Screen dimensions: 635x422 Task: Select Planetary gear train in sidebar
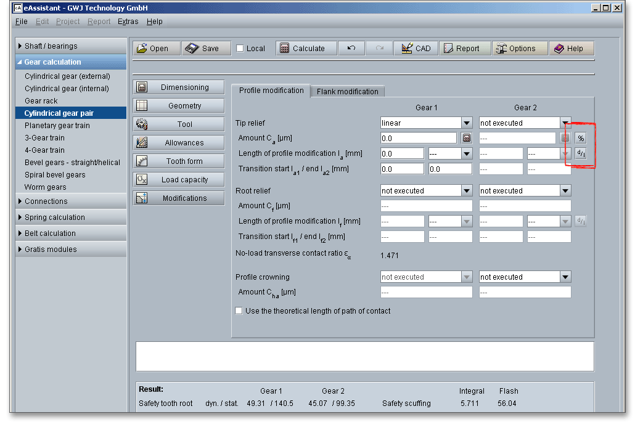(57, 126)
